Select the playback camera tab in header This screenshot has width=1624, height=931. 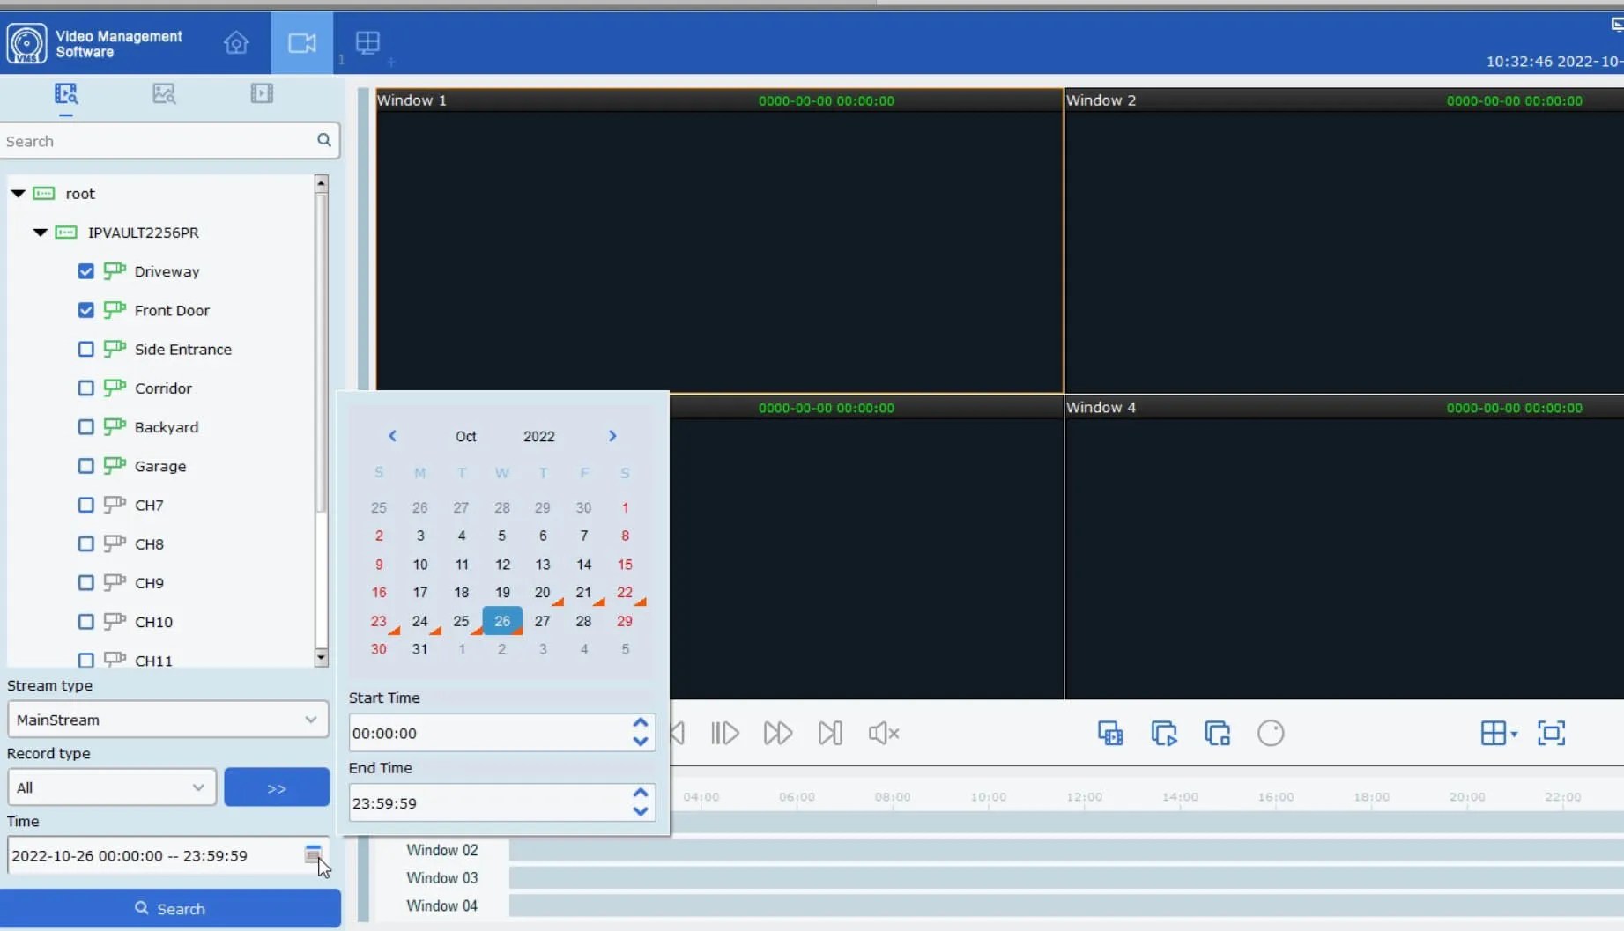tap(301, 42)
